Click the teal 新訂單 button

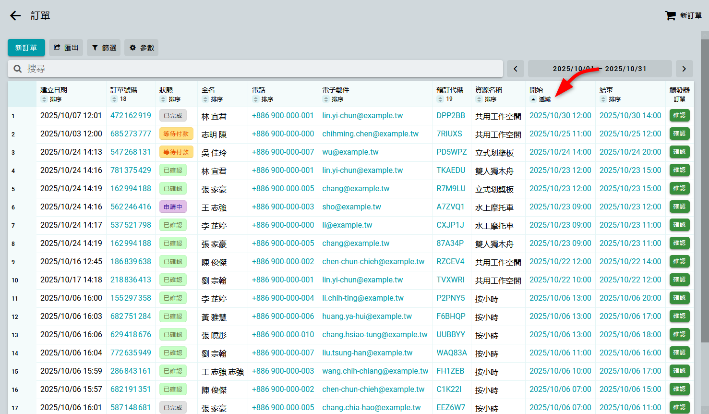coord(26,48)
